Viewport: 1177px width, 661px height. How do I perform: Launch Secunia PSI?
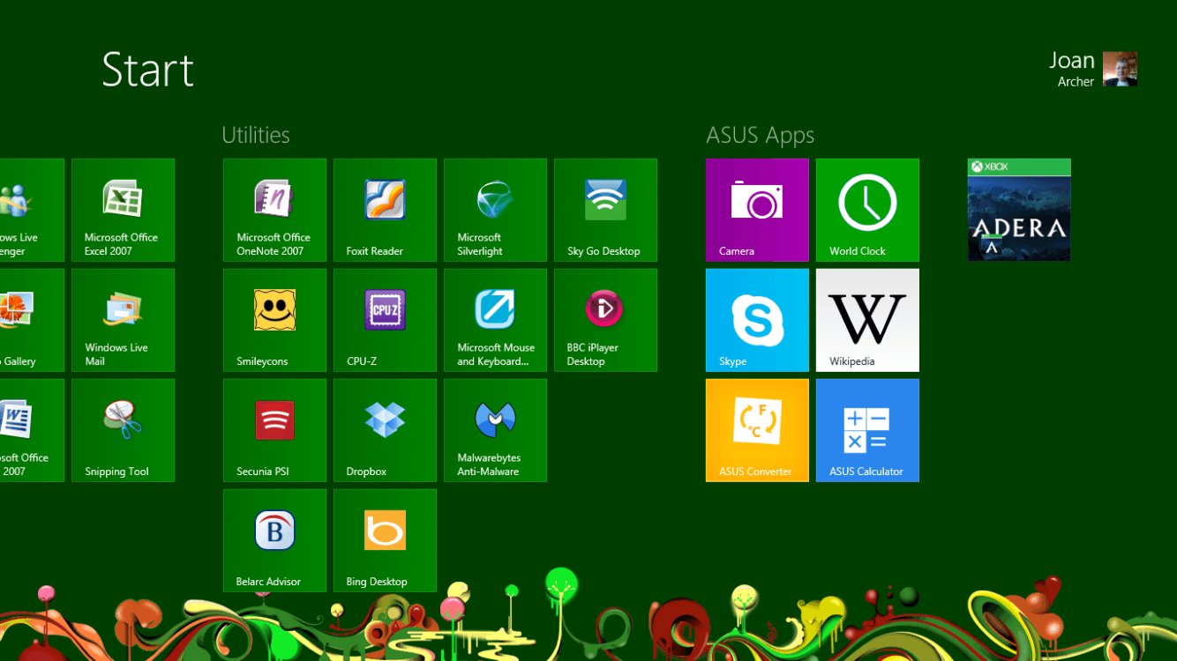(x=274, y=430)
